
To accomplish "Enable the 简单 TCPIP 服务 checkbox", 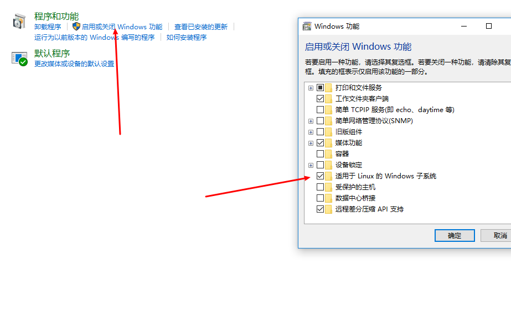I will [321, 110].
